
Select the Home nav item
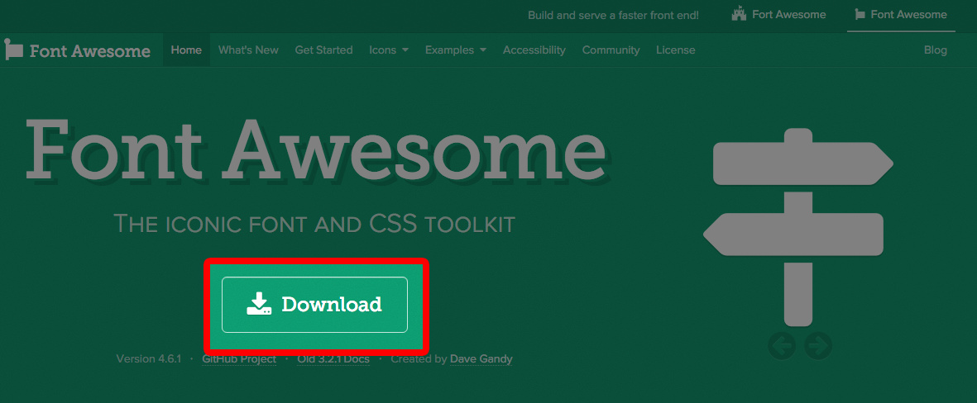click(x=186, y=50)
